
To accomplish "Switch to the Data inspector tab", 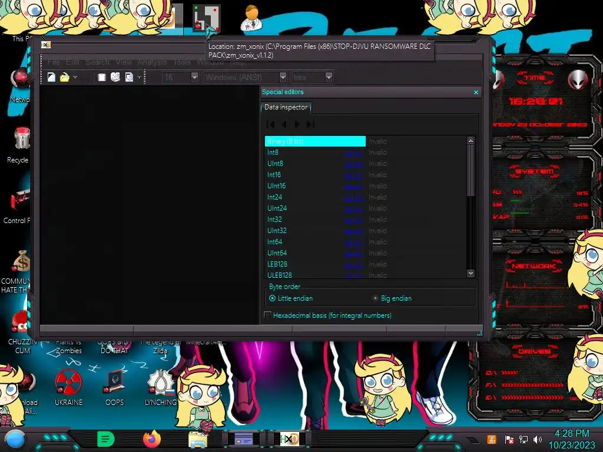I will click(286, 107).
